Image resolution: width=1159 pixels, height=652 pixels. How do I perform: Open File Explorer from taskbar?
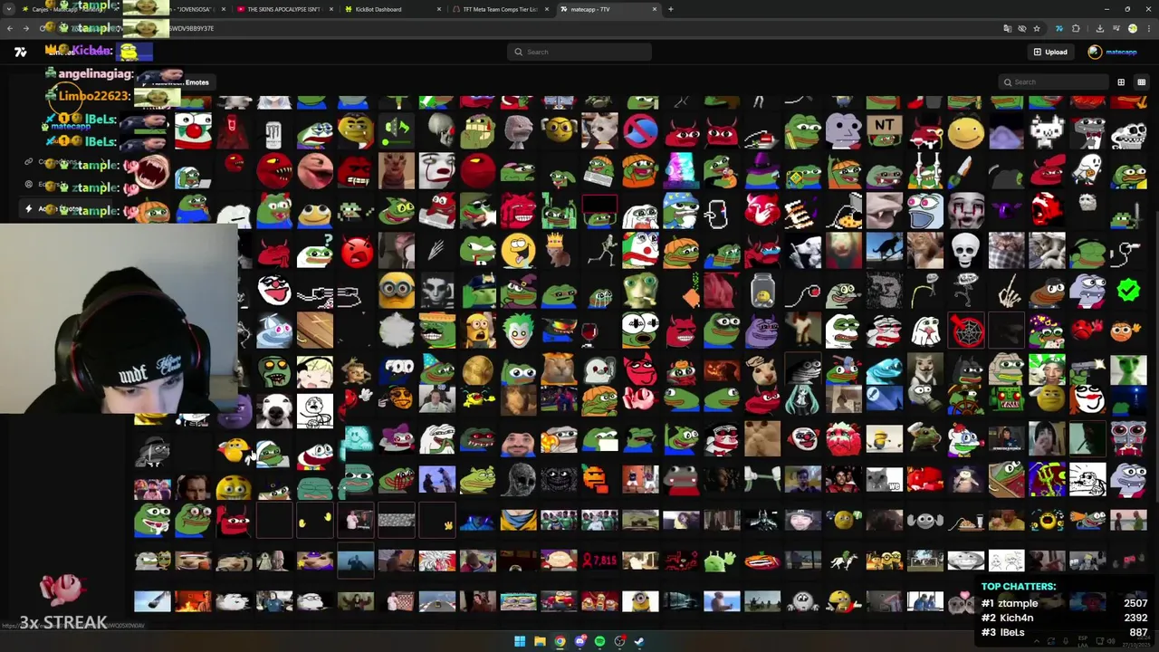(540, 641)
